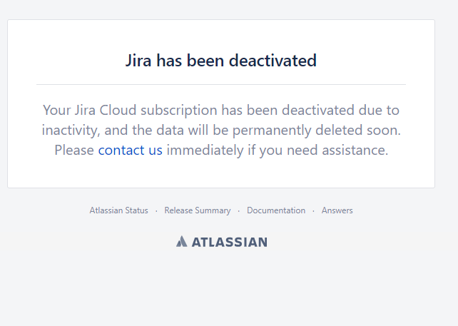Click the "Jira has been deactivated" heading

point(221,61)
